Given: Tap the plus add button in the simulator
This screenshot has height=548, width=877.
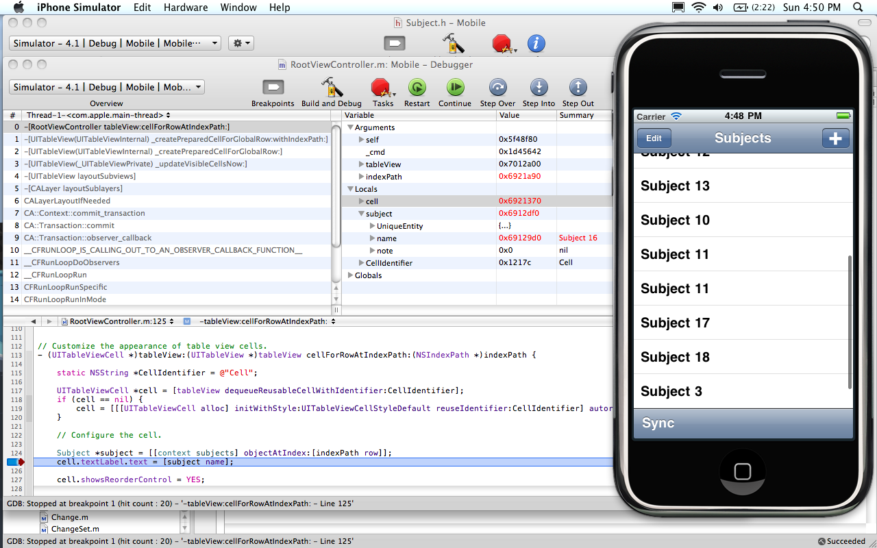Looking at the screenshot, I should 835,138.
